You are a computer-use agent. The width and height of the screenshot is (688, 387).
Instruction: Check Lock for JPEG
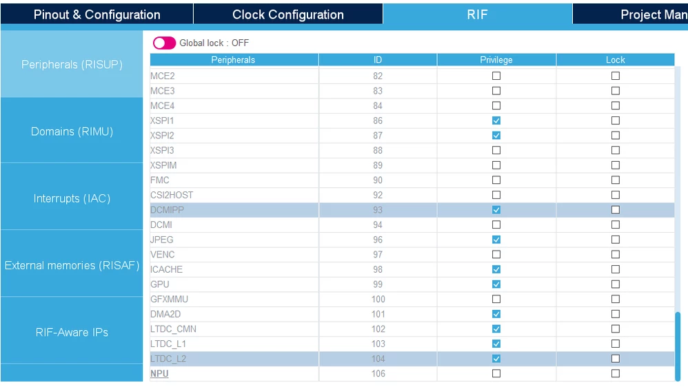tap(616, 240)
